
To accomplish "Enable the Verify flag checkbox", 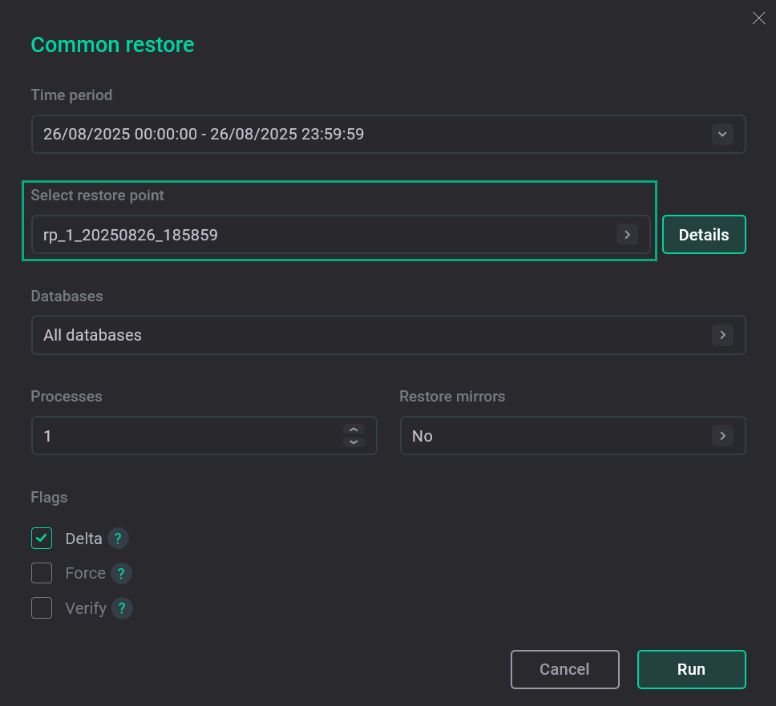I will (42, 609).
